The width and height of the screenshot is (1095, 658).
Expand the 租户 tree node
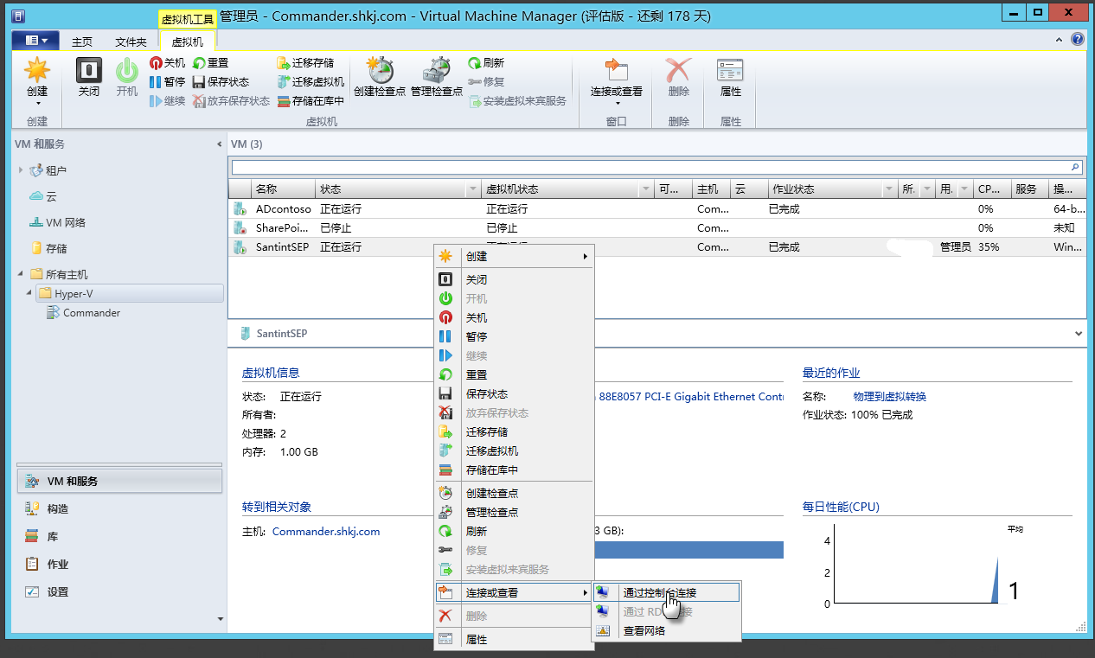(x=21, y=170)
